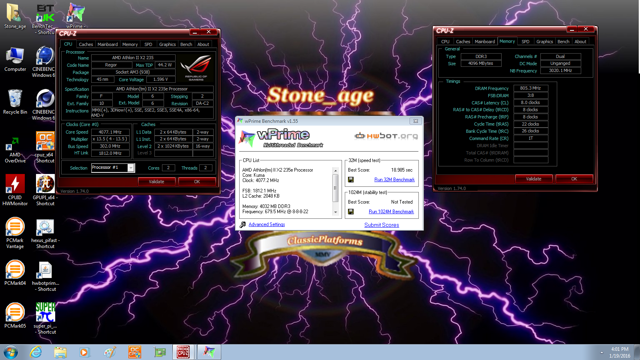Click Core Speed value 4077.1 MHz

[x=110, y=132]
